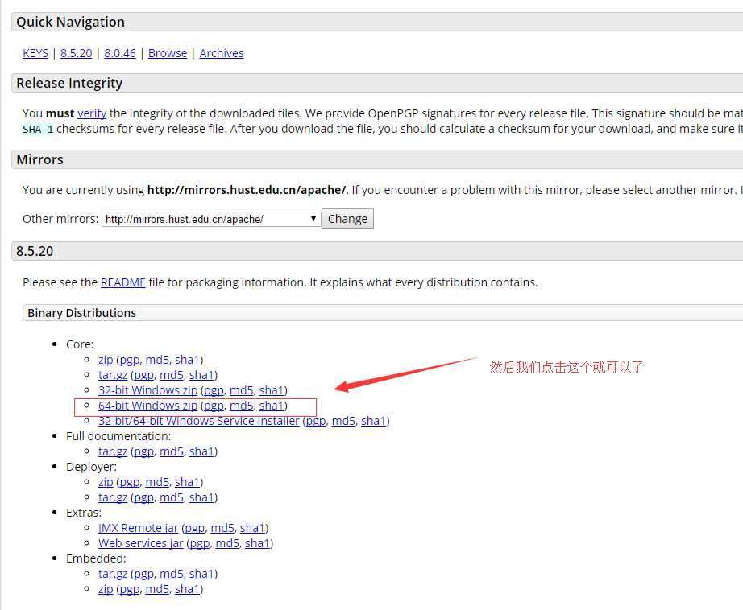
Task: Open pgp for Embedded zip
Action: click(x=130, y=589)
